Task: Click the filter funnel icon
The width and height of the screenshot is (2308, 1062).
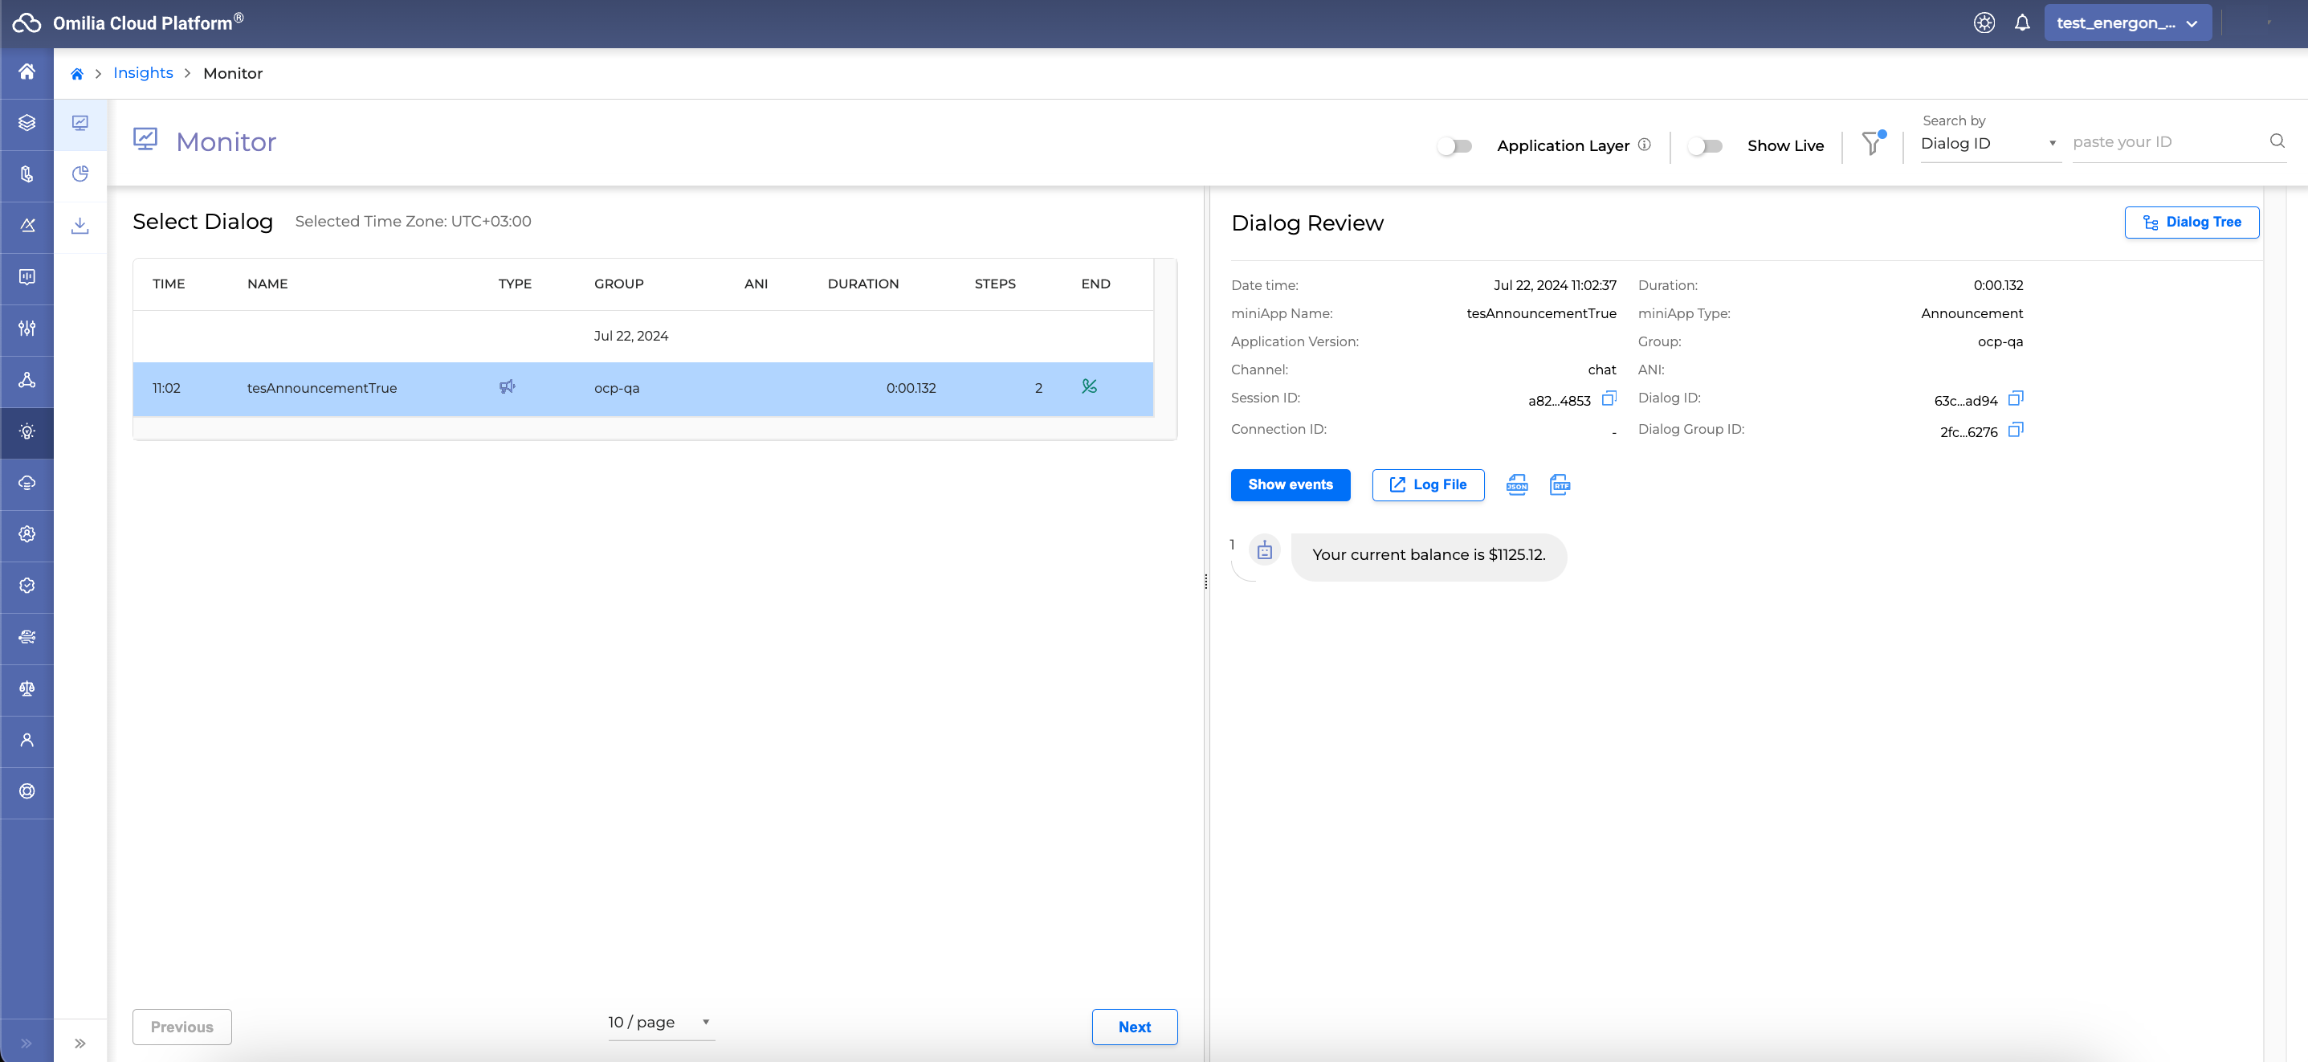Action: 1872,143
